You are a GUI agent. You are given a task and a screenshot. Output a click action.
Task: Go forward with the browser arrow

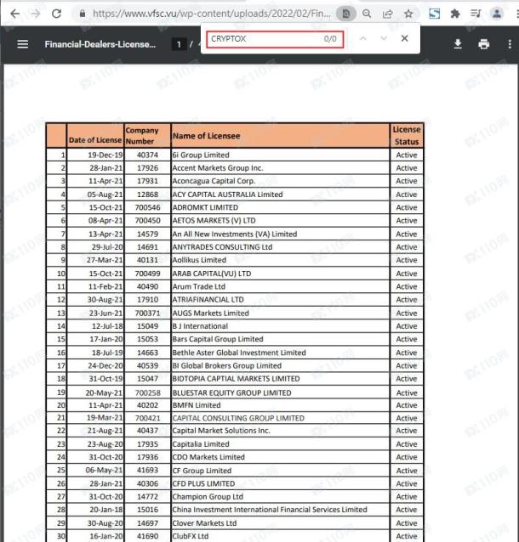[x=36, y=14]
